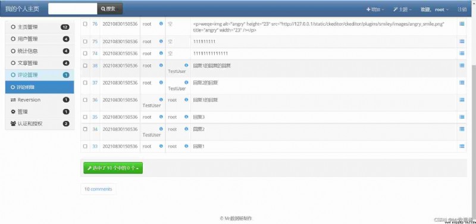Open details menu icon for comment 76

[462, 24]
